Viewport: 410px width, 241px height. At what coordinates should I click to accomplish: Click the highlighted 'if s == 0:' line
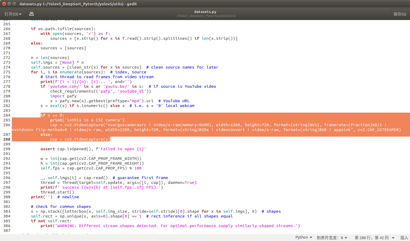tap(52, 115)
